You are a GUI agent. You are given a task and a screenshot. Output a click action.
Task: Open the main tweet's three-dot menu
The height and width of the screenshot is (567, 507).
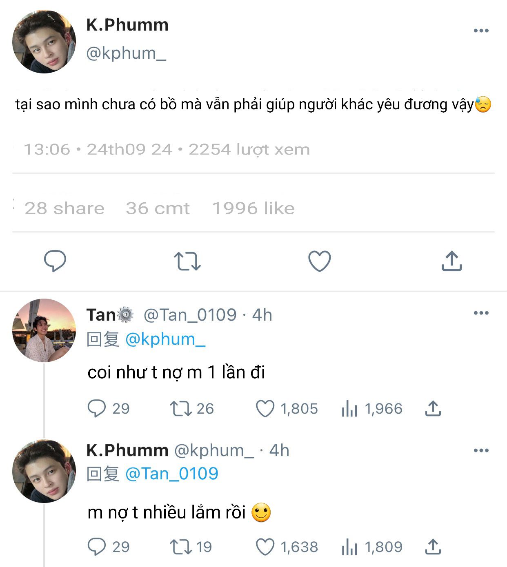click(481, 31)
